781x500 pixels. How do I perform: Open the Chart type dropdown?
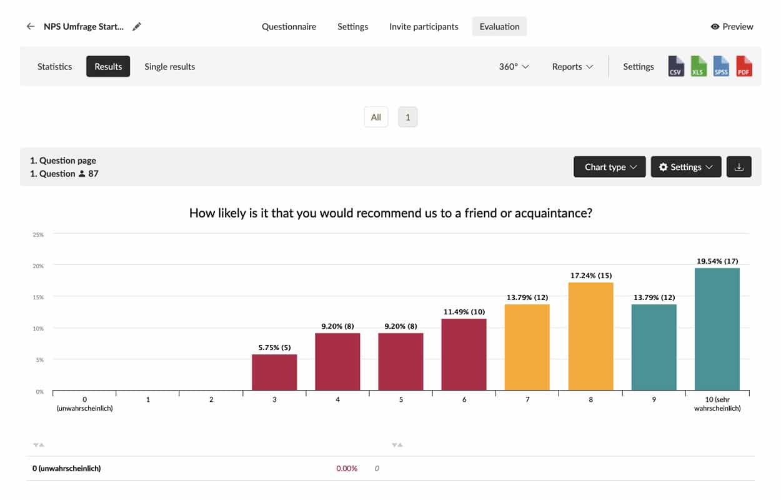609,166
